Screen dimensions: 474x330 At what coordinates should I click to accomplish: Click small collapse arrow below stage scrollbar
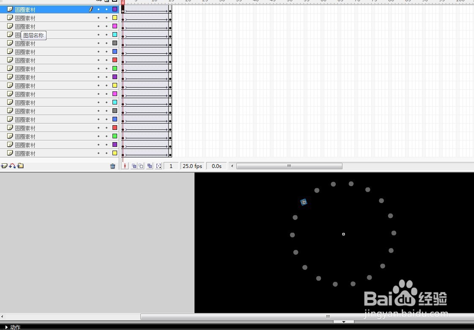[343, 322]
